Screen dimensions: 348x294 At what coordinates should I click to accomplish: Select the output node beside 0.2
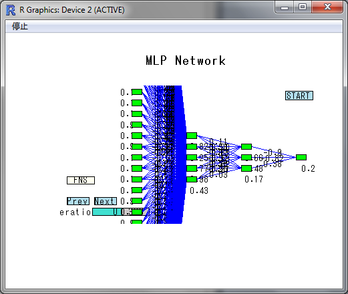[x=301, y=157]
